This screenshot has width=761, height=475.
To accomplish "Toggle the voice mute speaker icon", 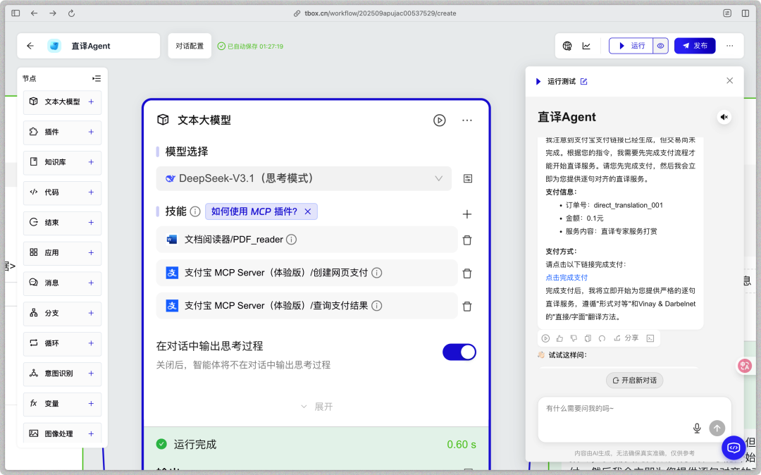I will click(724, 117).
